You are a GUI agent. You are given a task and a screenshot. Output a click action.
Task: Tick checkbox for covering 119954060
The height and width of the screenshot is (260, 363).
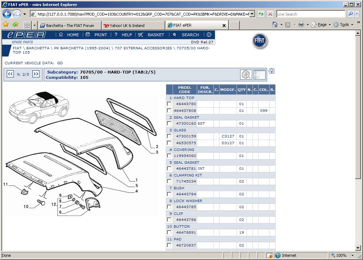click(x=169, y=156)
